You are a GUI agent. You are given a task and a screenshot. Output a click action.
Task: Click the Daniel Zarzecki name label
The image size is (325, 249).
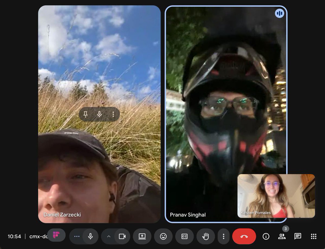click(62, 215)
